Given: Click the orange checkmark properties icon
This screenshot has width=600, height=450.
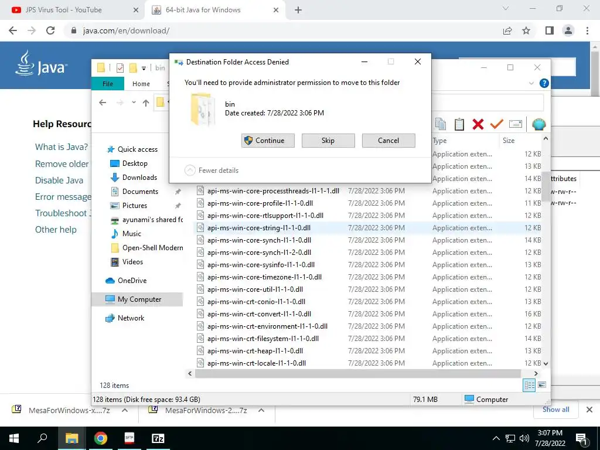Looking at the screenshot, I should [x=497, y=124].
